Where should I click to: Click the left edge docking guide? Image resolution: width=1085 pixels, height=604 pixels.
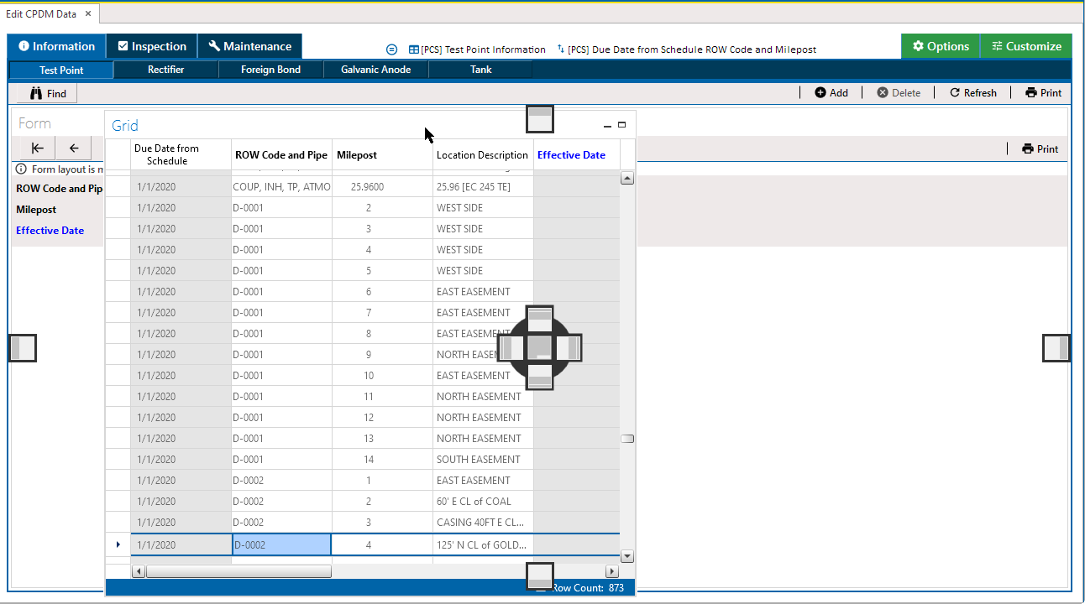coord(23,347)
